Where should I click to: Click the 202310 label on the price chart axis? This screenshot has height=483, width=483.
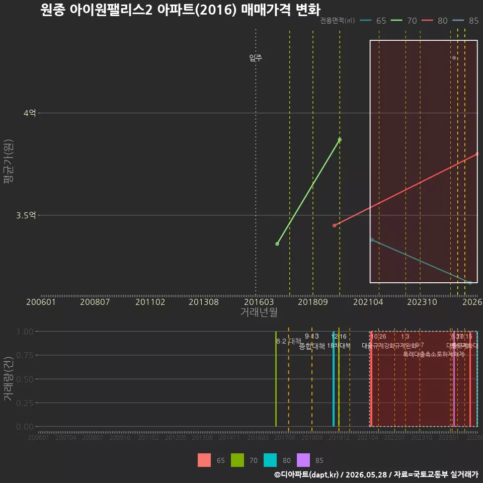pyautogui.click(x=422, y=302)
